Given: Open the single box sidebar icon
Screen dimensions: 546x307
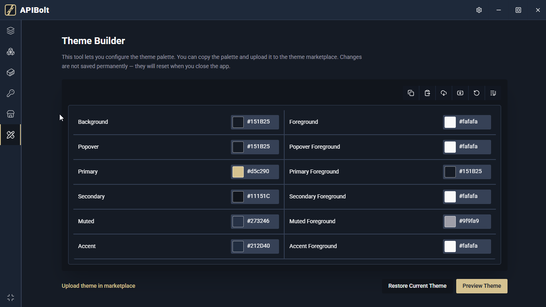Looking at the screenshot, I should (11, 72).
